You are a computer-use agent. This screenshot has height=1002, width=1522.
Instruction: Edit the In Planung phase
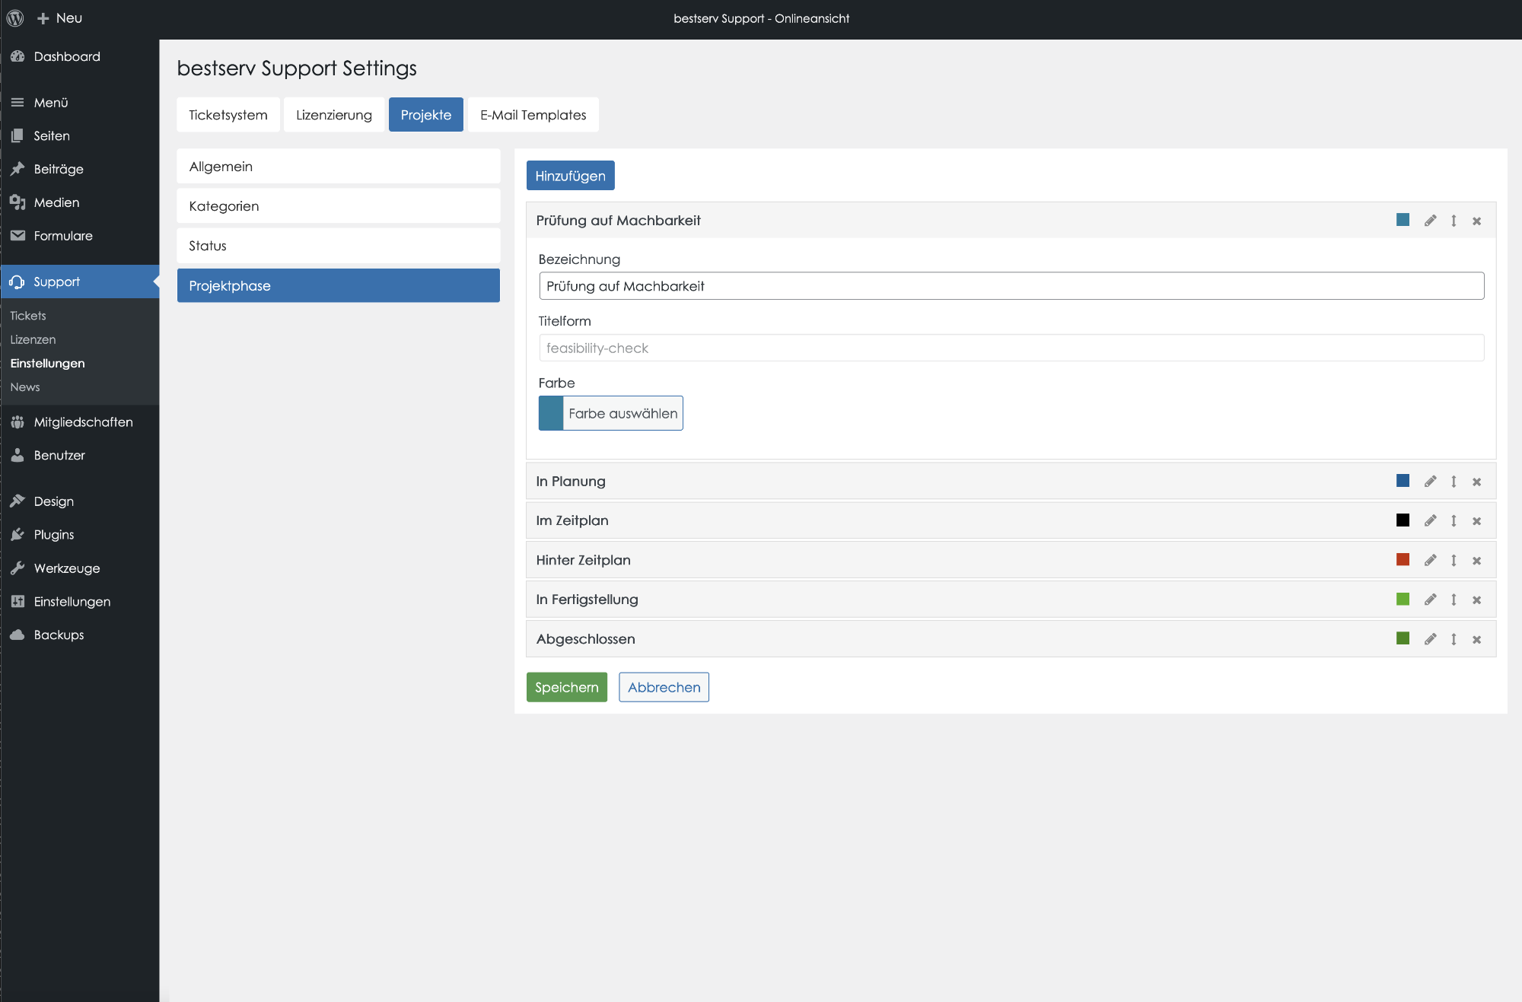(x=1431, y=482)
